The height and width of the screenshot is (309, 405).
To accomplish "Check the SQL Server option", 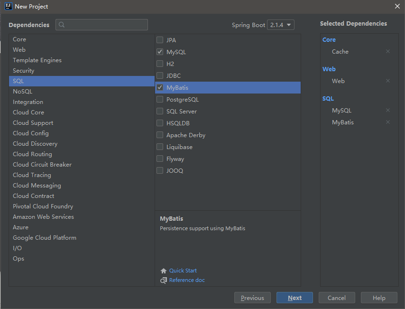I will (x=160, y=111).
